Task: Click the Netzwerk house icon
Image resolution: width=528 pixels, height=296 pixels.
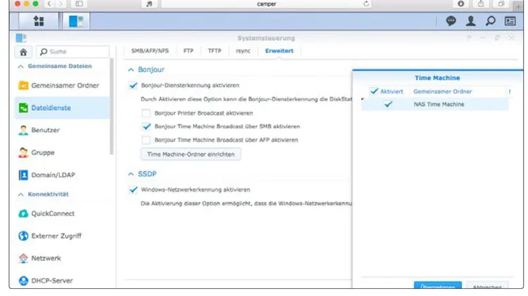Action: [x=23, y=258]
